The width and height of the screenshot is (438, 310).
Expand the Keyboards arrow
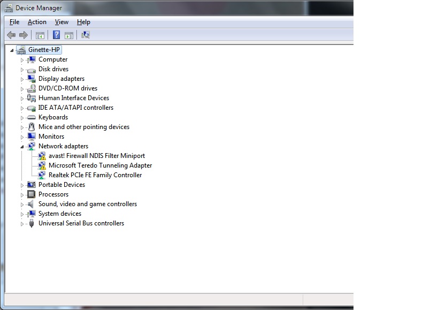coord(22,118)
